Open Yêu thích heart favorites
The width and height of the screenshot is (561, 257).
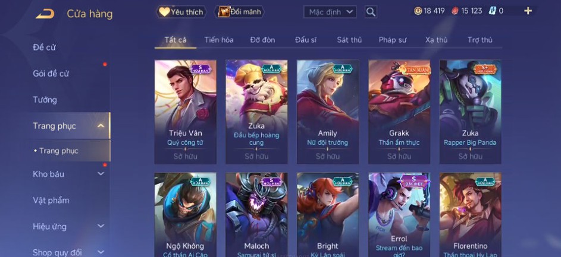181,12
